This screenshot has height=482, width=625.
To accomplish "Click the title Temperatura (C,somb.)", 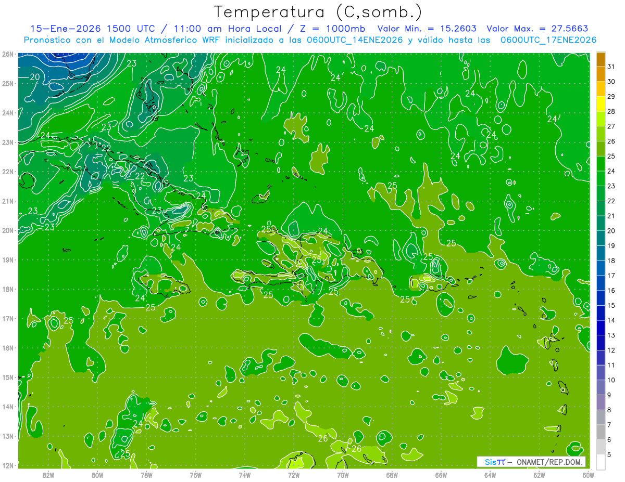I will point(318,12).
